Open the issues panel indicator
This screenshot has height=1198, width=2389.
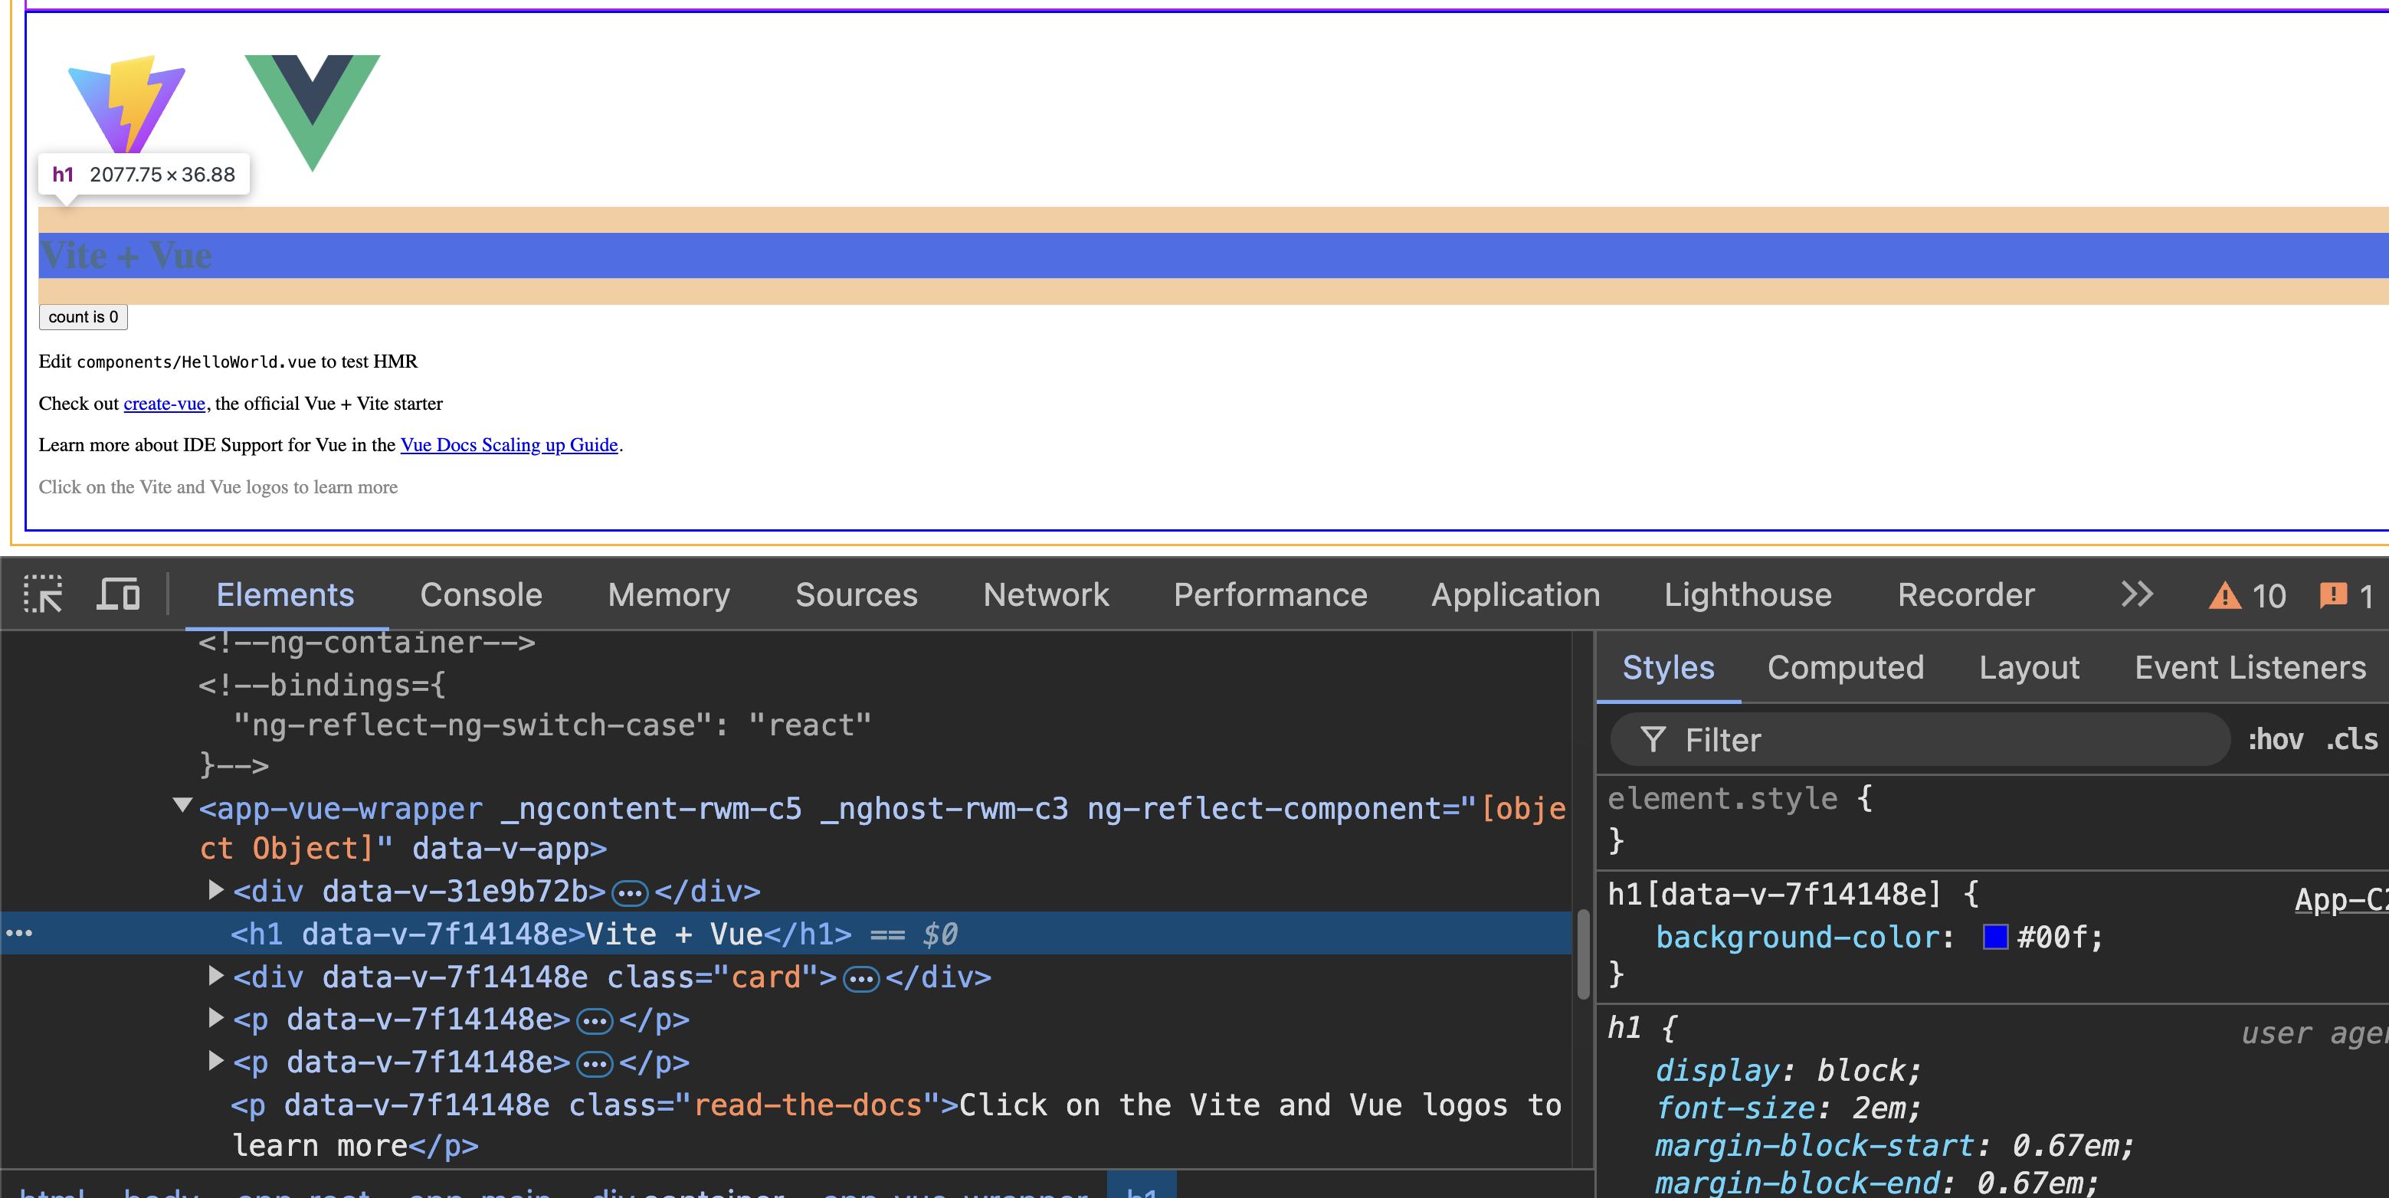pyautogui.click(x=2344, y=594)
